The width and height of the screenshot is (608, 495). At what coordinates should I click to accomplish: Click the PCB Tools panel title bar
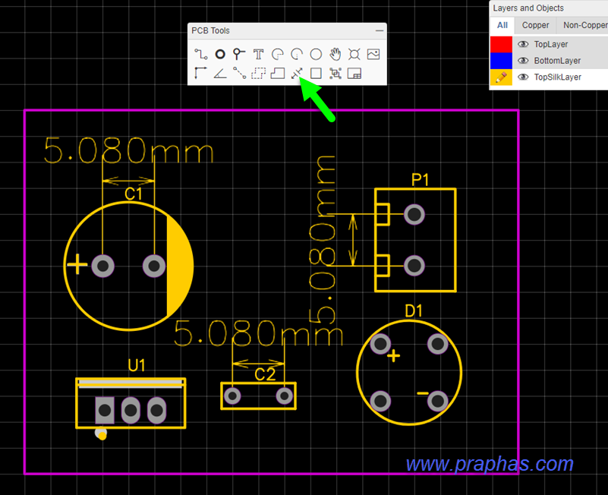coord(287,30)
